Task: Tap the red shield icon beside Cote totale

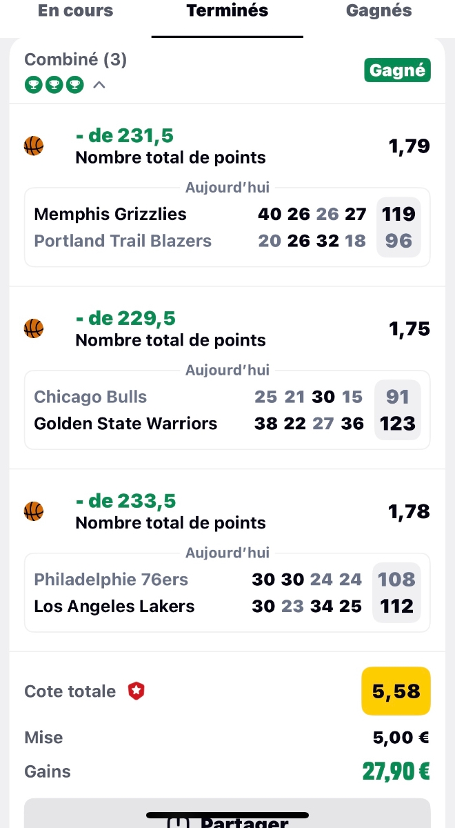Action: [136, 691]
